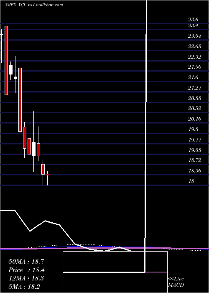The image size is (209, 293).
Task: Click the 21.24 price axis label
Action: (195, 87)
